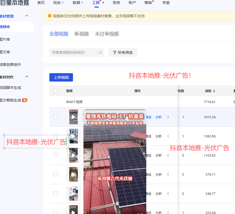Click the more options dots in 1615.34 row
The width and height of the screenshot is (235, 214).
coord(168,117)
